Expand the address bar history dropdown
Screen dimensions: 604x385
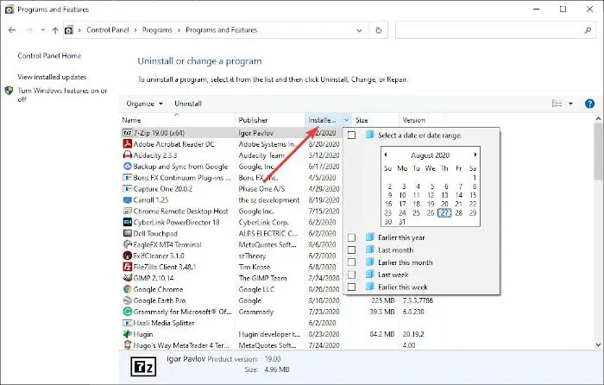click(x=359, y=30)
